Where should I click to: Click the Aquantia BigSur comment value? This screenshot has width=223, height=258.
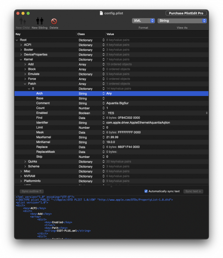(x=117, y=103)
